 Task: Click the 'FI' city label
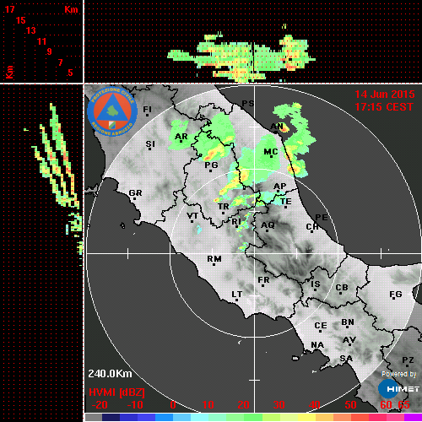tap(147, 109)
